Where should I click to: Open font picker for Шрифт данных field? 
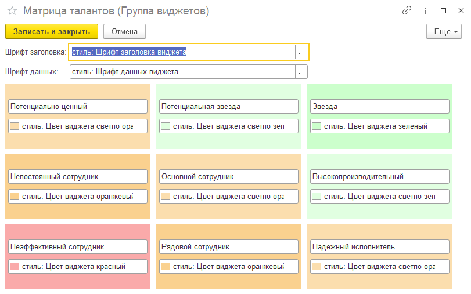[301, 72]
